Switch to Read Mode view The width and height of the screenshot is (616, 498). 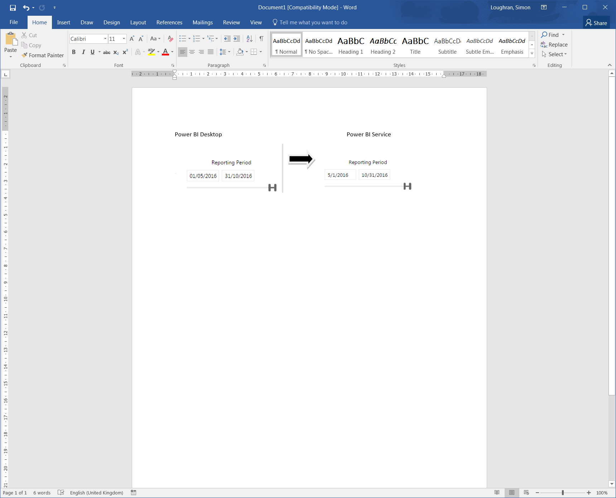click(497, 493)
